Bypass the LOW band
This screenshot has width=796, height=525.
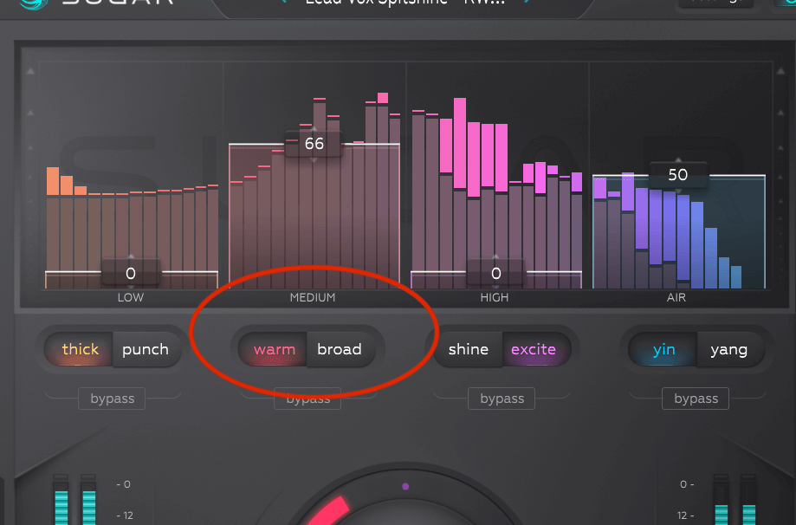113,399
